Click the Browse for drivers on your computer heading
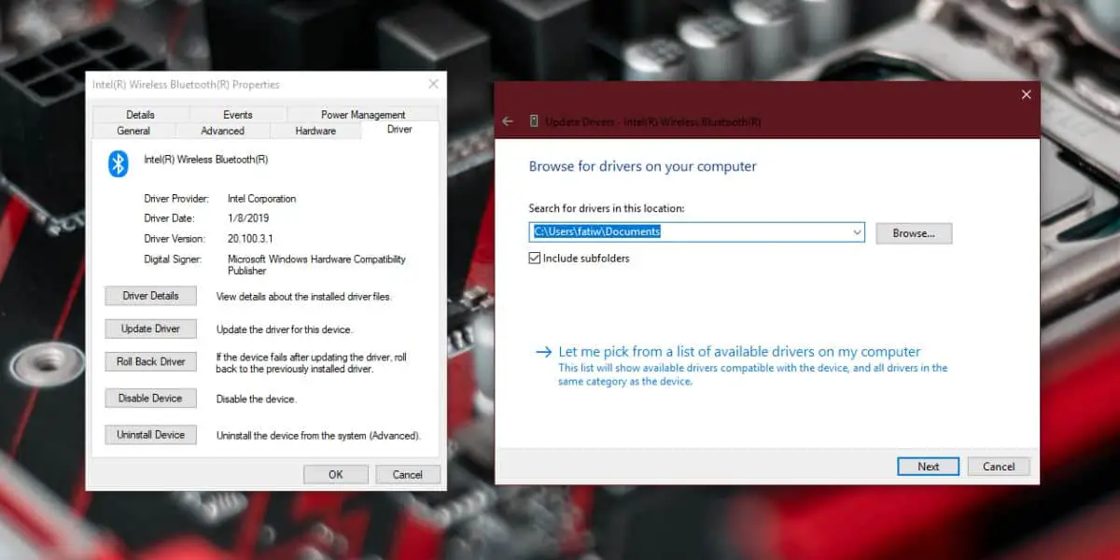 tap(643, 166)
